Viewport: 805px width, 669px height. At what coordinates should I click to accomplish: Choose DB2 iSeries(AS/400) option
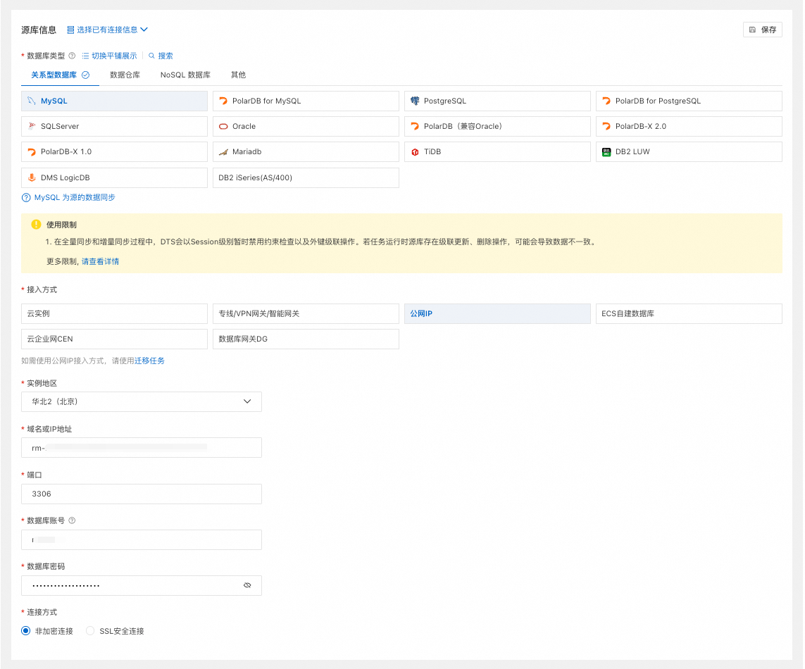306,177
